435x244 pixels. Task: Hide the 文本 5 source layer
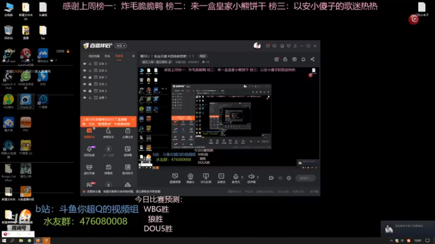pos(85,63)
